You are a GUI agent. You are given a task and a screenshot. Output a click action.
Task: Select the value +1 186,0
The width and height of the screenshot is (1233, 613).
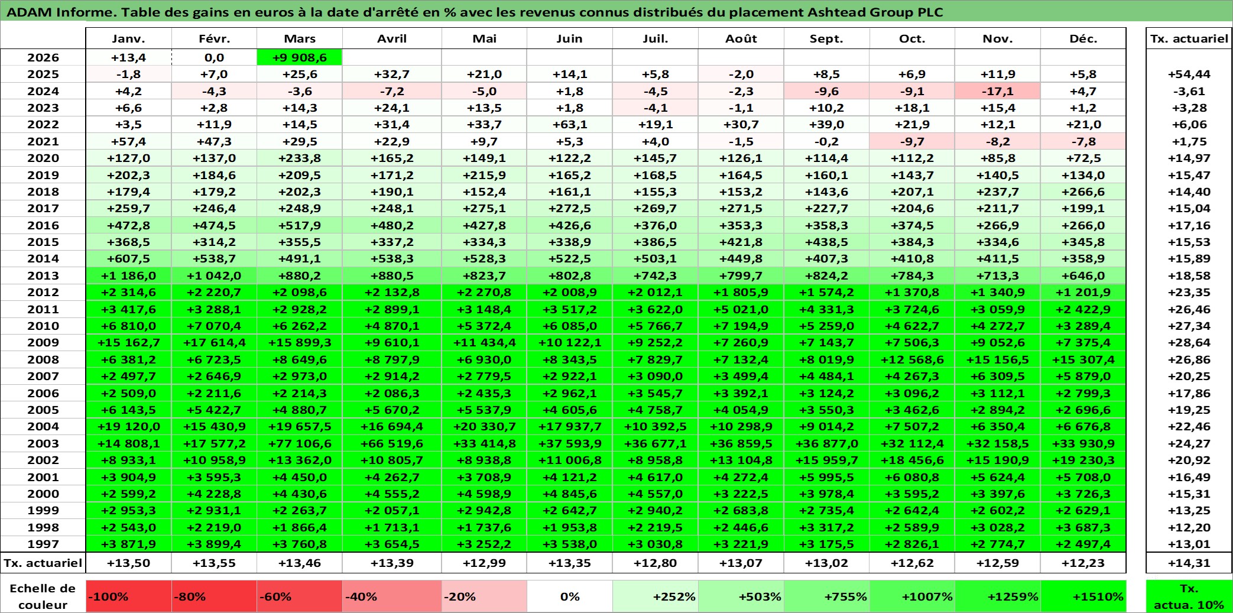128,275
